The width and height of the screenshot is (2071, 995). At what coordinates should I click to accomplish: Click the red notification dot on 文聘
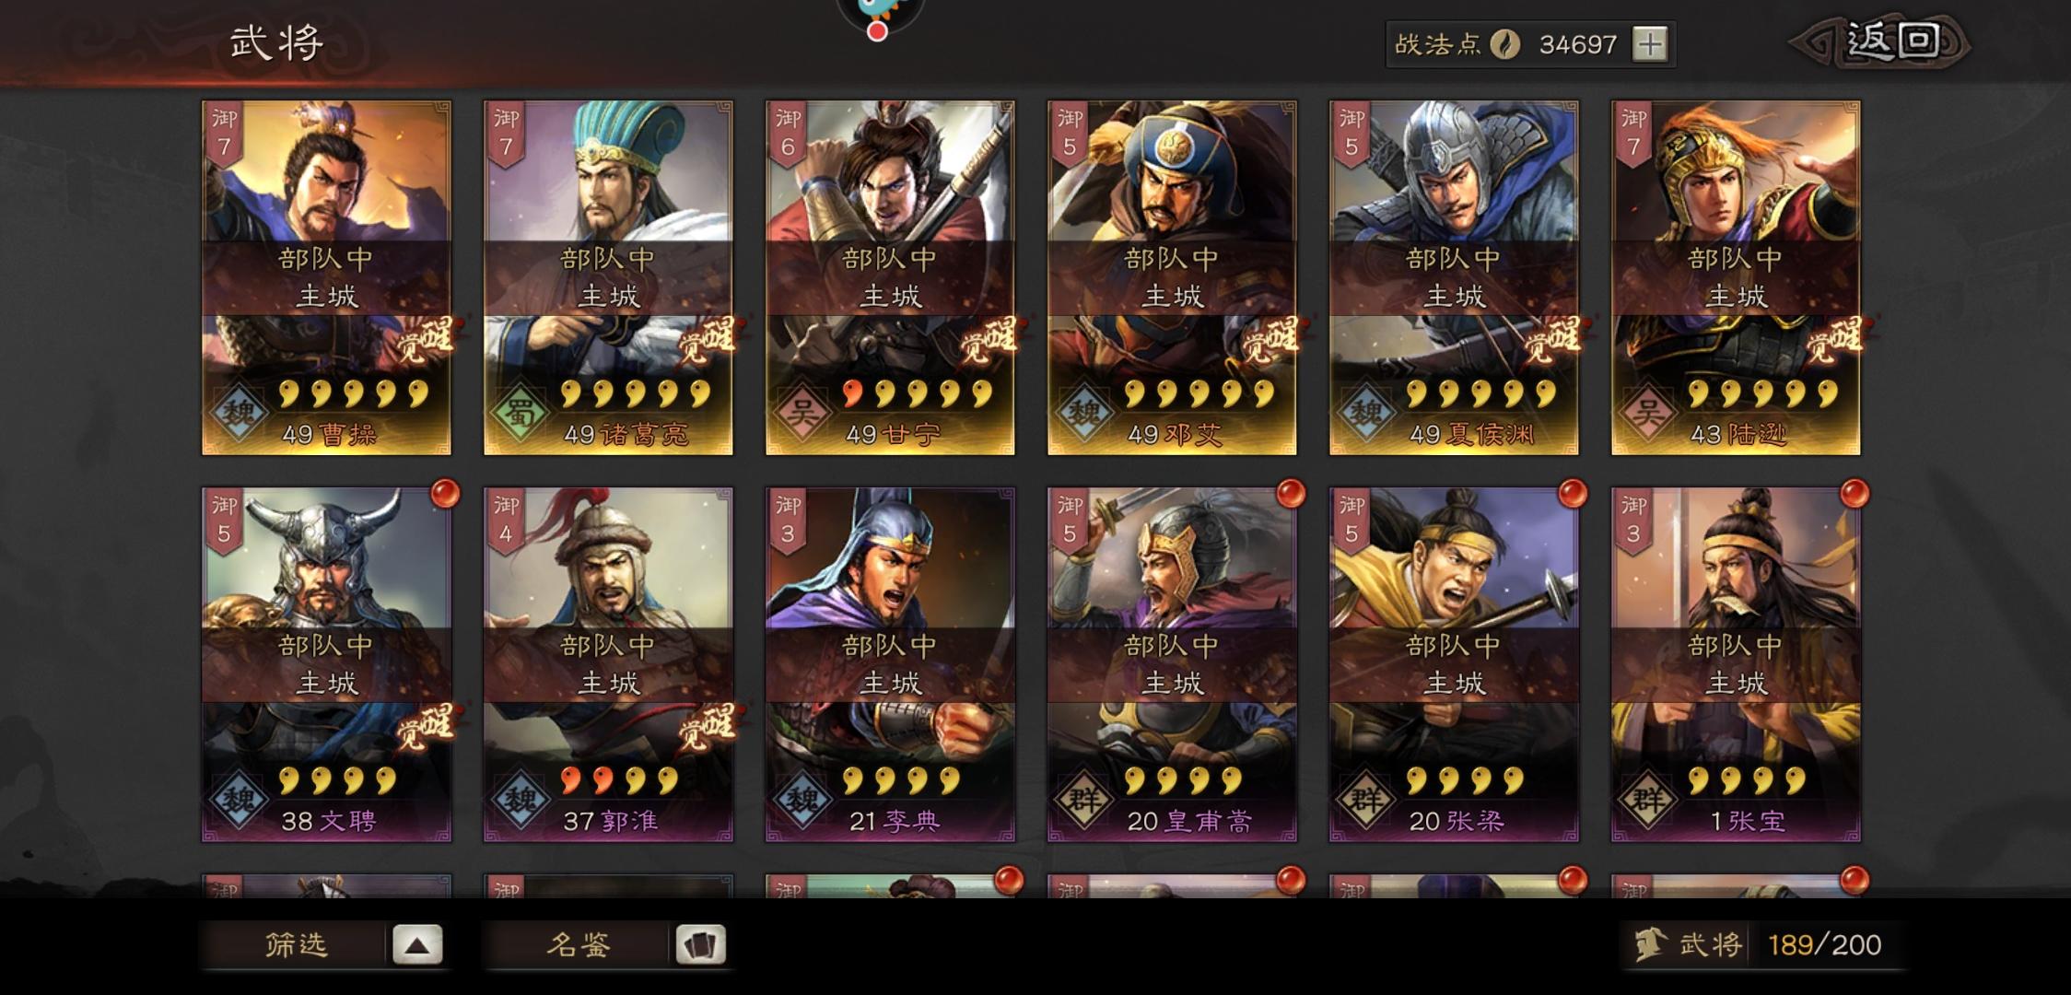tap(445, 493)
